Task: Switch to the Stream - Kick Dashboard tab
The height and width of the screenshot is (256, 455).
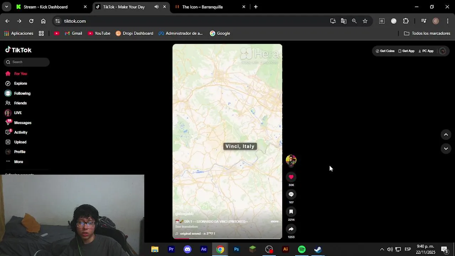Action: coord(45,7)
